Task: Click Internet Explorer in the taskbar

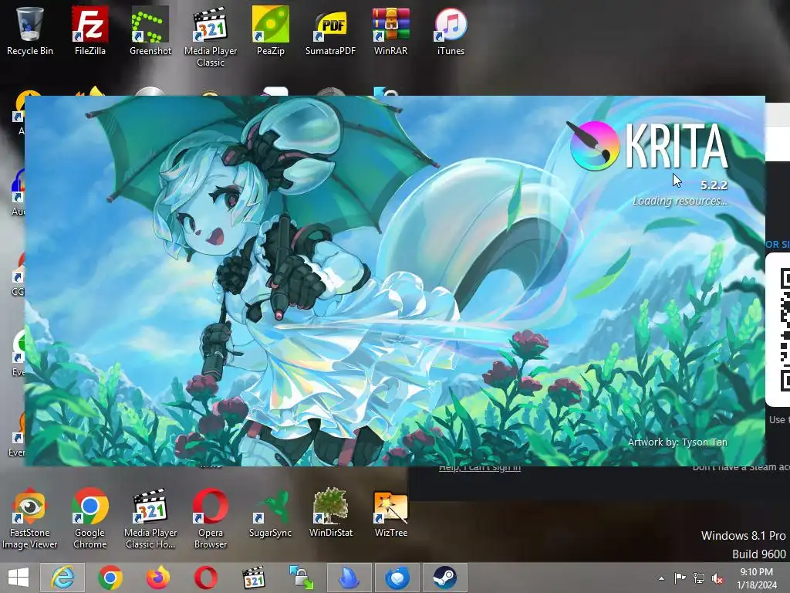Action: point(62,578)
